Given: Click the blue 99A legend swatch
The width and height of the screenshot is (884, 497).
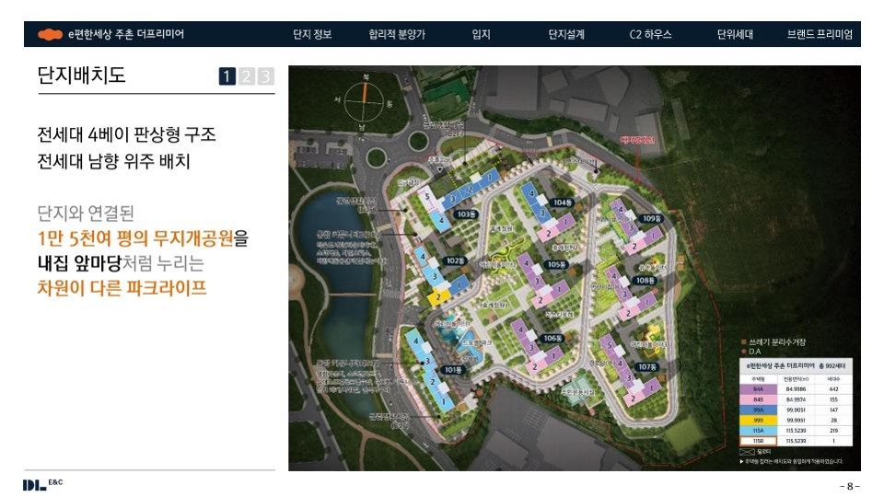Looking at the screenshot, I should 758,410.
